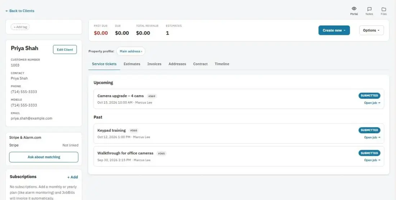396x200 pixels.
Task: Click the Walkthrough for office cameras title
Action: coord(125,153)
